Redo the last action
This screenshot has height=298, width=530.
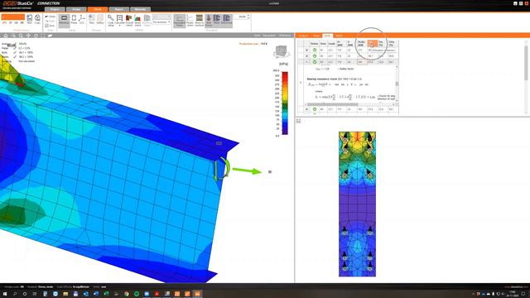pos(50,21)
